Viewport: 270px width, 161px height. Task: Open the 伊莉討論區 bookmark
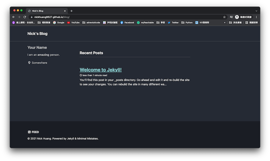[110, 23]
